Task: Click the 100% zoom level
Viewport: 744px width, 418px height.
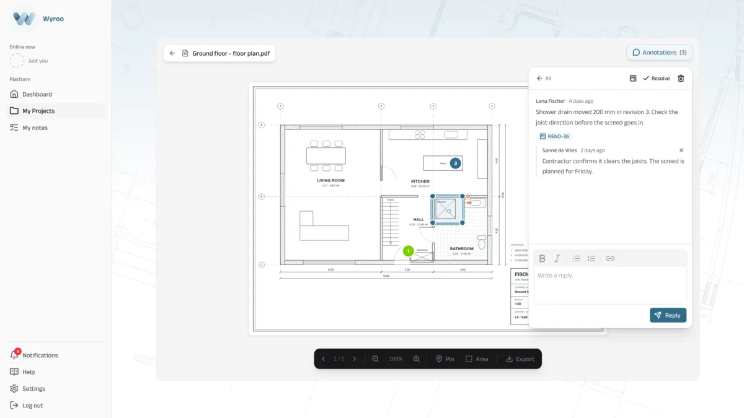Action: point(396,359)
